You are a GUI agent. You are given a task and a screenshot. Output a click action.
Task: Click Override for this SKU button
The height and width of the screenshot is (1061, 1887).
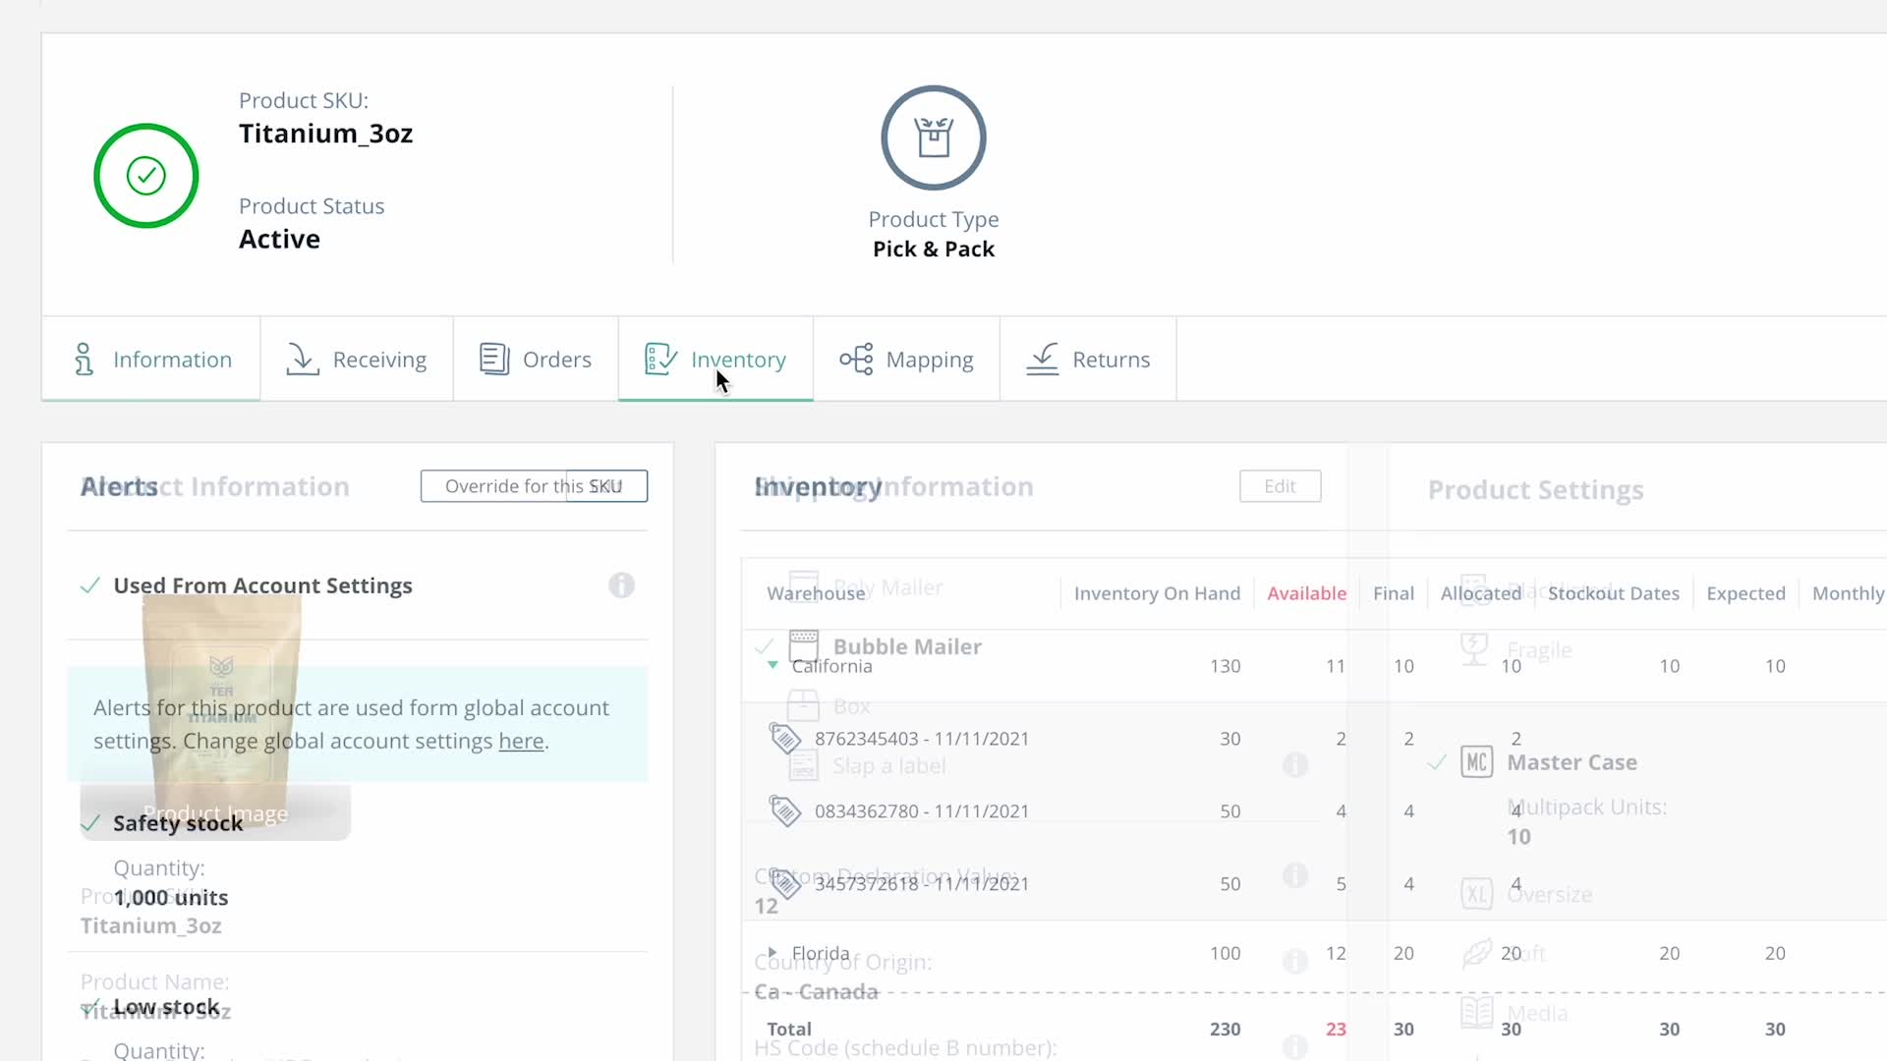coord(534,486)
